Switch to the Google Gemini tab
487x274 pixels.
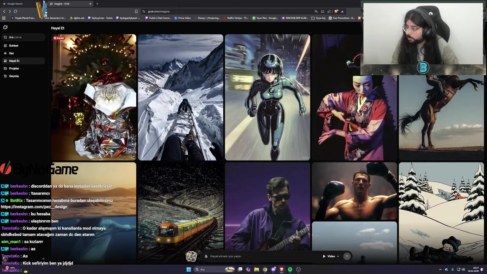(19, 4)
